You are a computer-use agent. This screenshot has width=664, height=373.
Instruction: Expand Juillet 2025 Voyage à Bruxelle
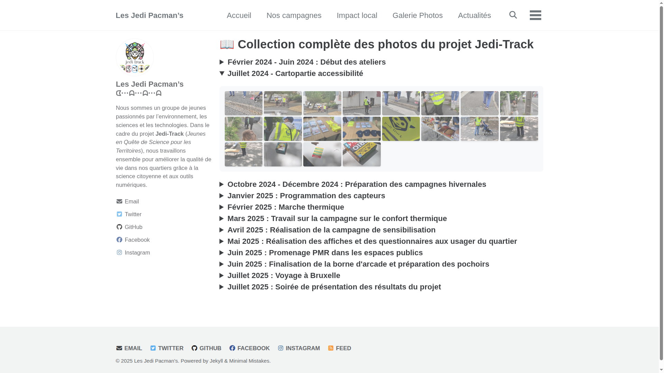284,276
